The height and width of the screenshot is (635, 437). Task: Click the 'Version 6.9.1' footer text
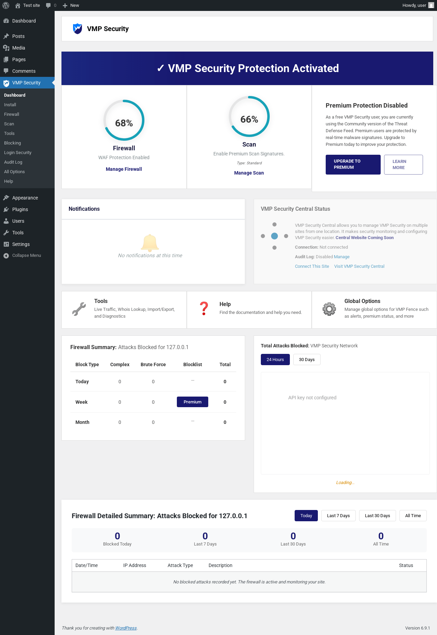click(x=418, y=628)
